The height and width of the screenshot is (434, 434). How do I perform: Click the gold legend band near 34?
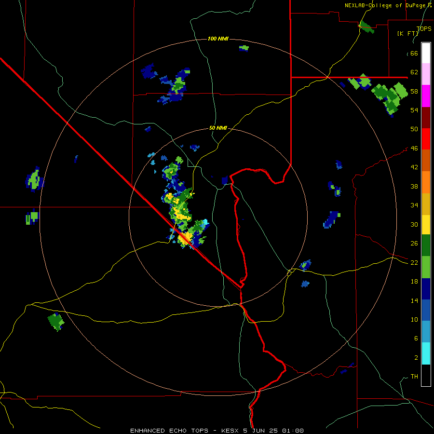pos(426,204)
